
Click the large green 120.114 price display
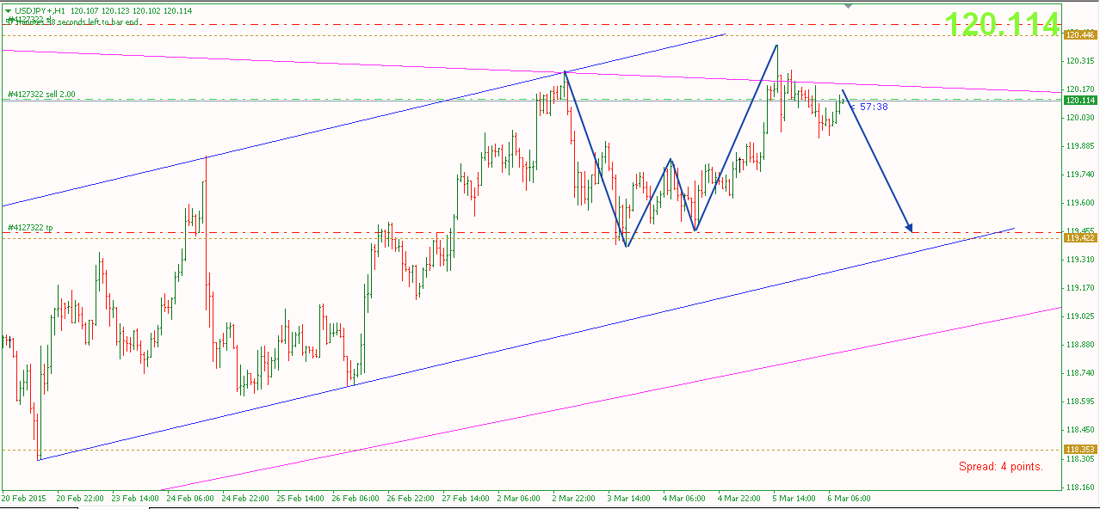click(x=1003, y=25)
